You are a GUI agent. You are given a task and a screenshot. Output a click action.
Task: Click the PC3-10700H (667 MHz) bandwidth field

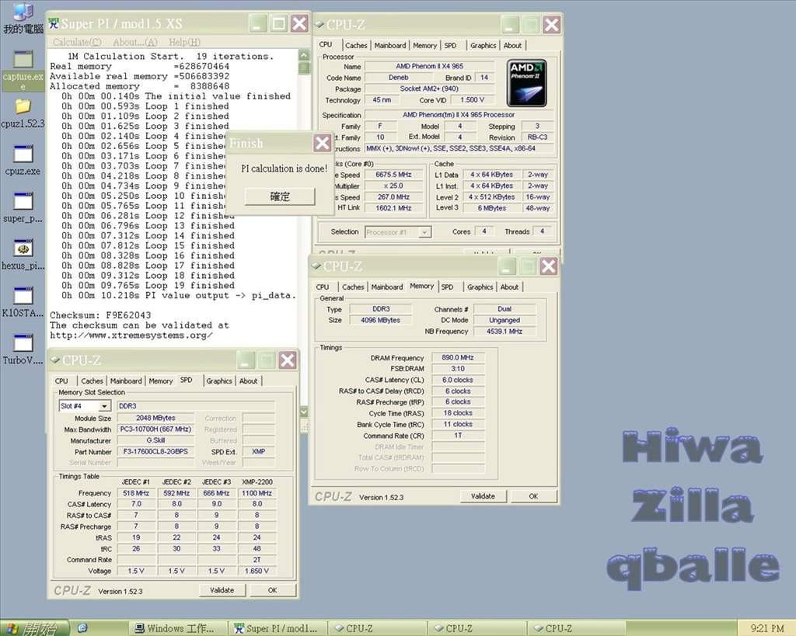155,429
